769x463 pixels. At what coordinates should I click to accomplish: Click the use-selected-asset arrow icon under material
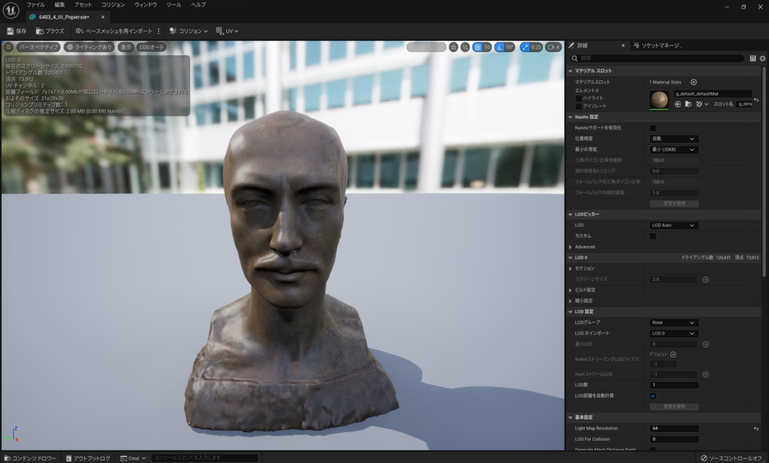click(678, 104)
